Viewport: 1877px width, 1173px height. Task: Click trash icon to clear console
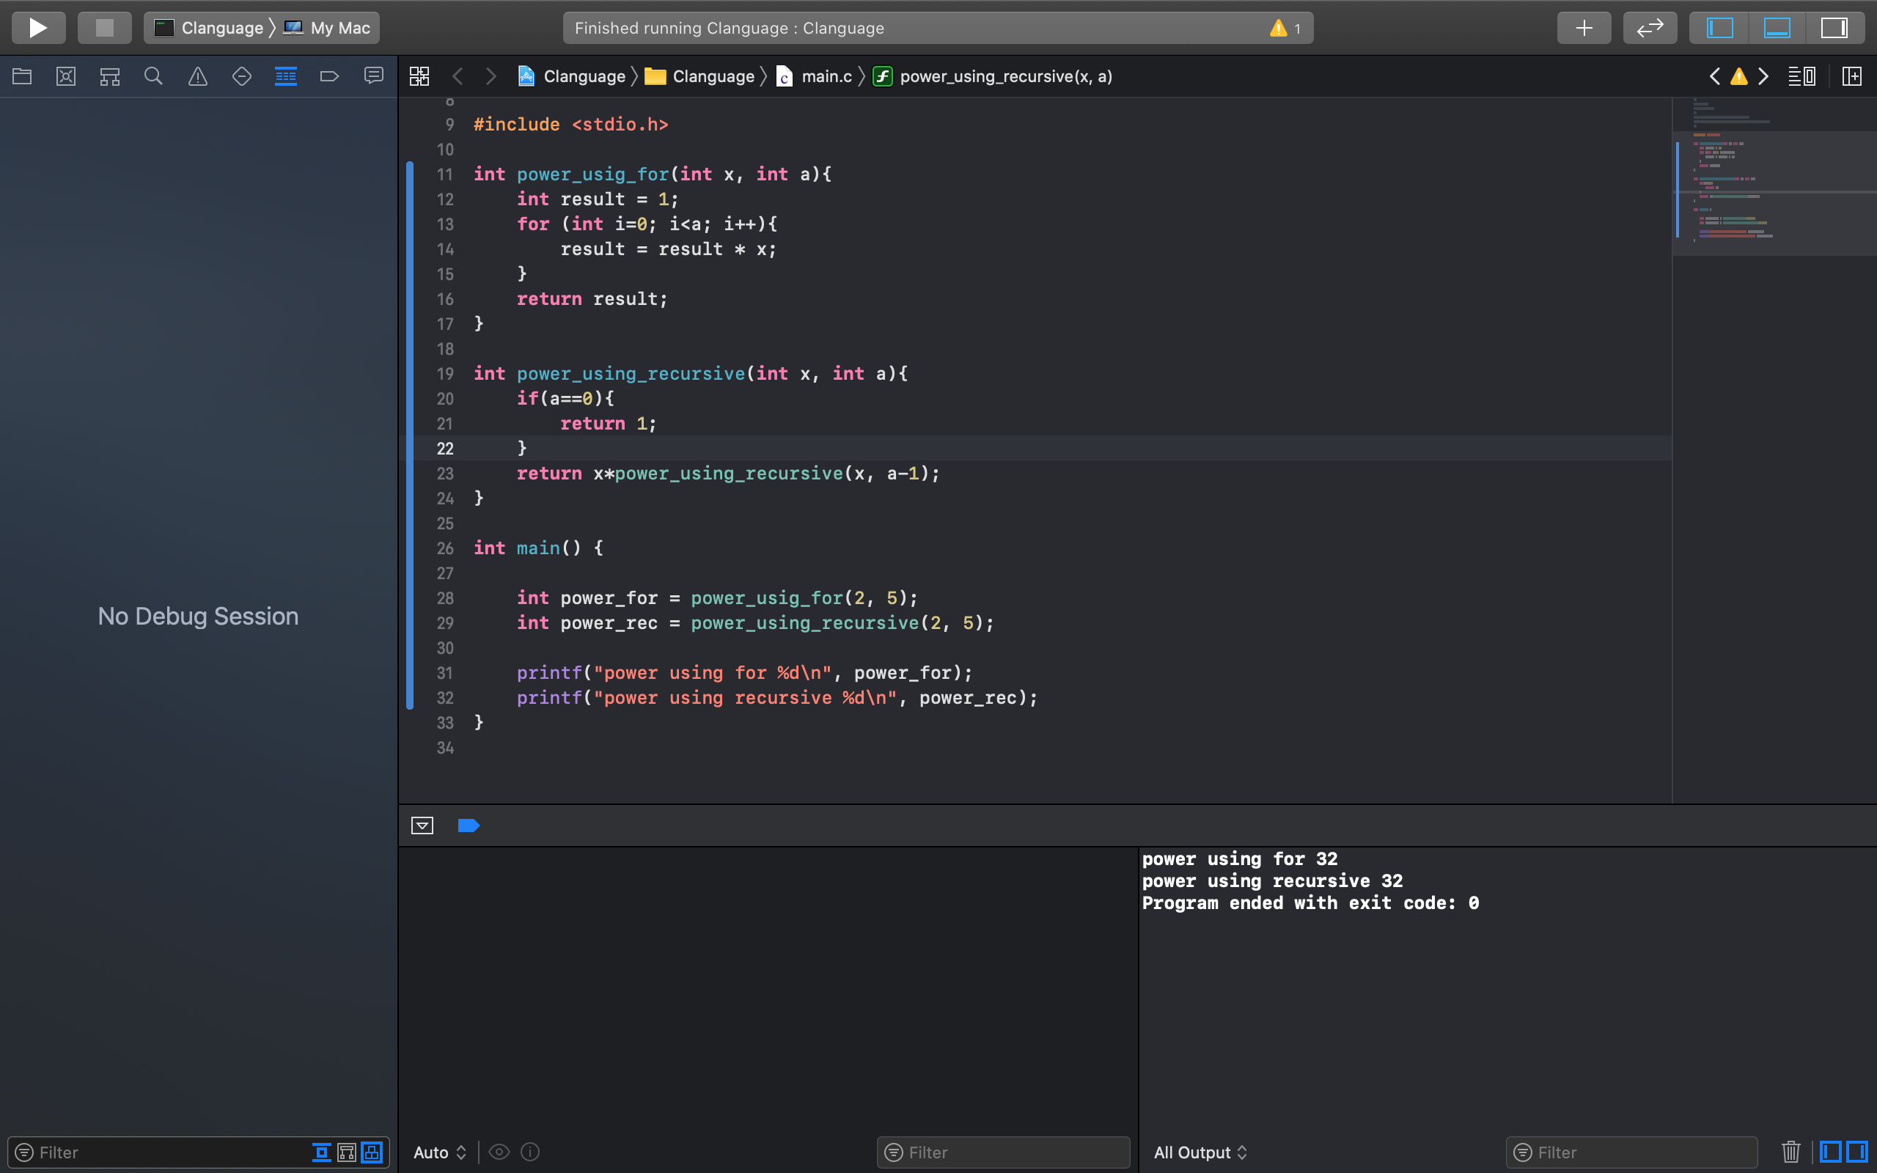1790,1151
